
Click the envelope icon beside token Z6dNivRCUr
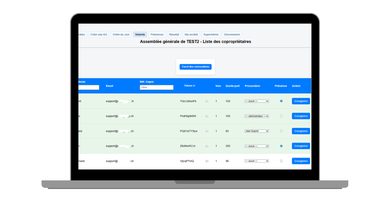pyautogui.click(x=207, y=146)
